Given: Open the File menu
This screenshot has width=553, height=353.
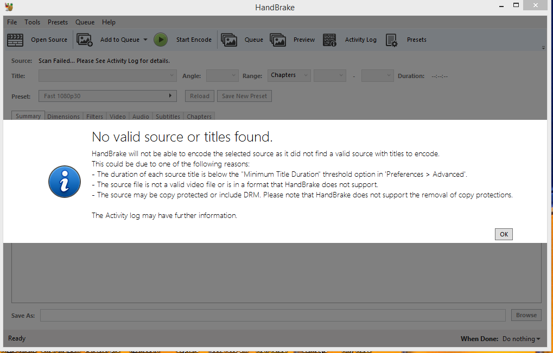Looking at the screenshot, I should tap(12, 22).
